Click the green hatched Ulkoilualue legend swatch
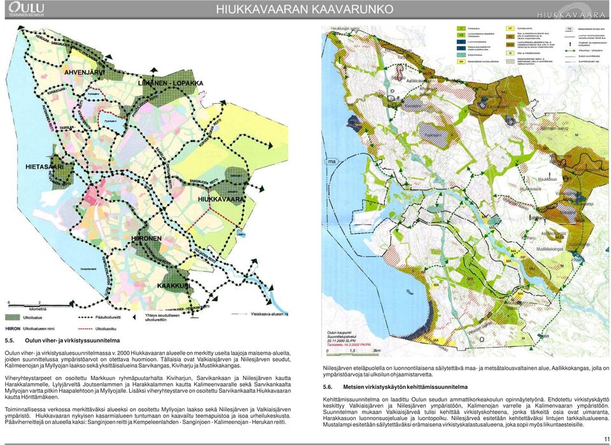 point(13,317)
